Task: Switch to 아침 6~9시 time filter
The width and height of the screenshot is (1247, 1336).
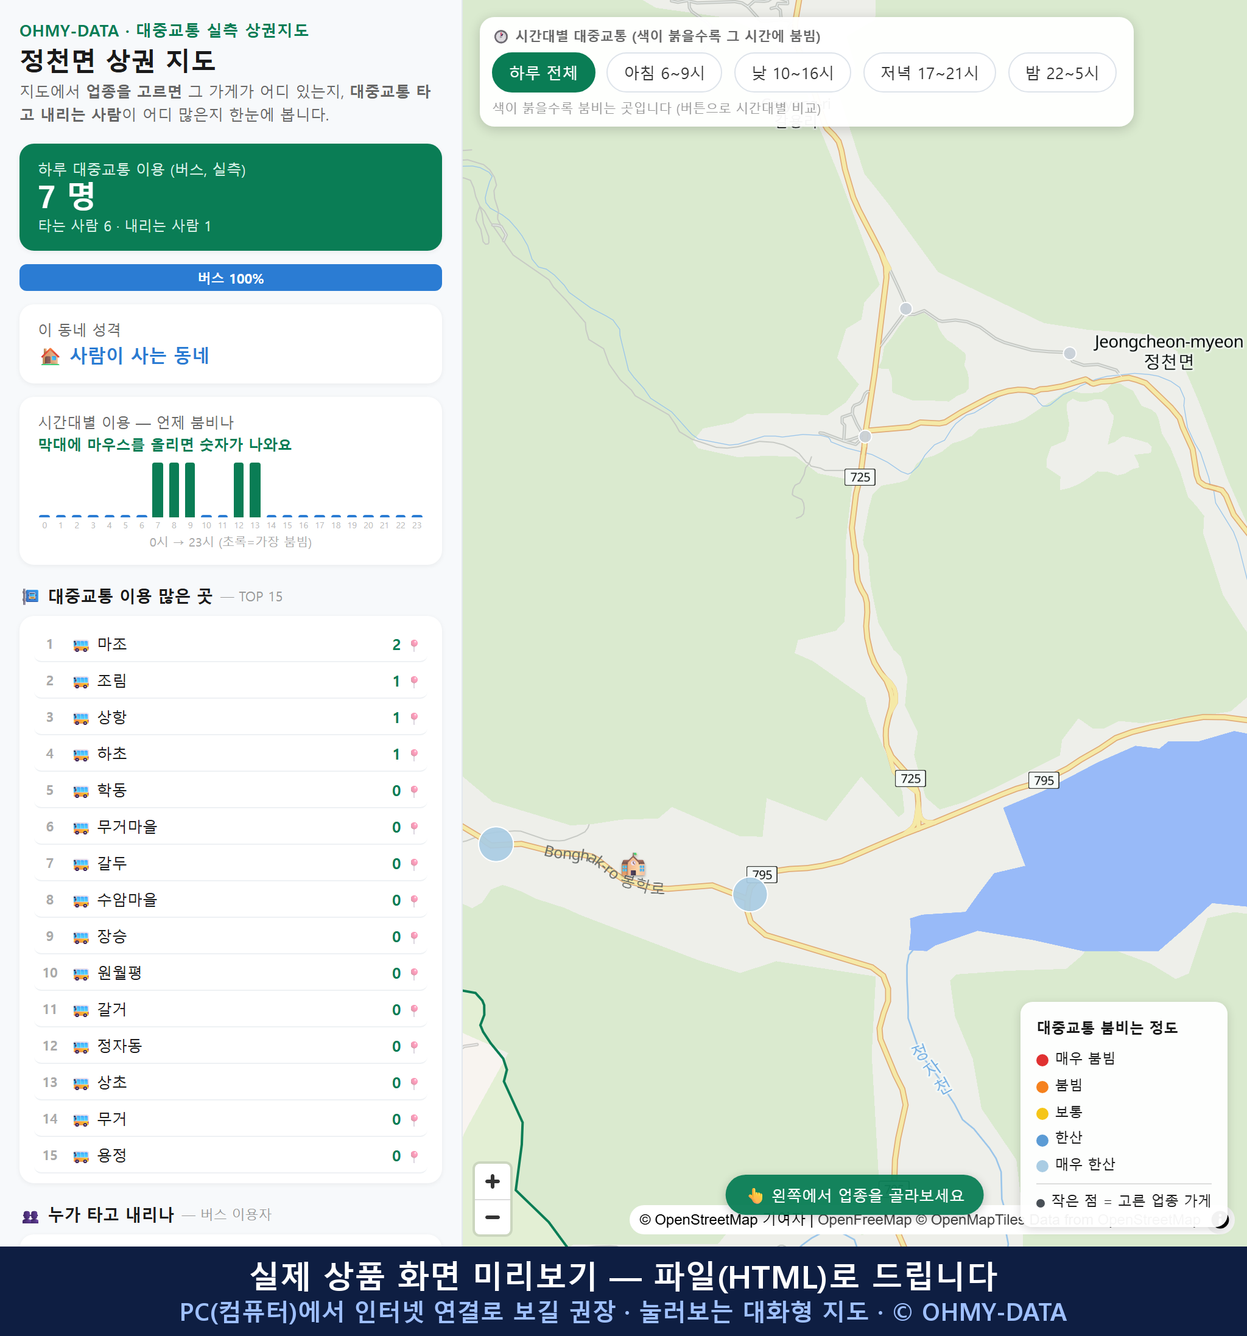Action: [664, 72]
